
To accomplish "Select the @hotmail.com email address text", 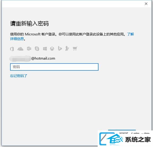I will (x=43, y=58).
